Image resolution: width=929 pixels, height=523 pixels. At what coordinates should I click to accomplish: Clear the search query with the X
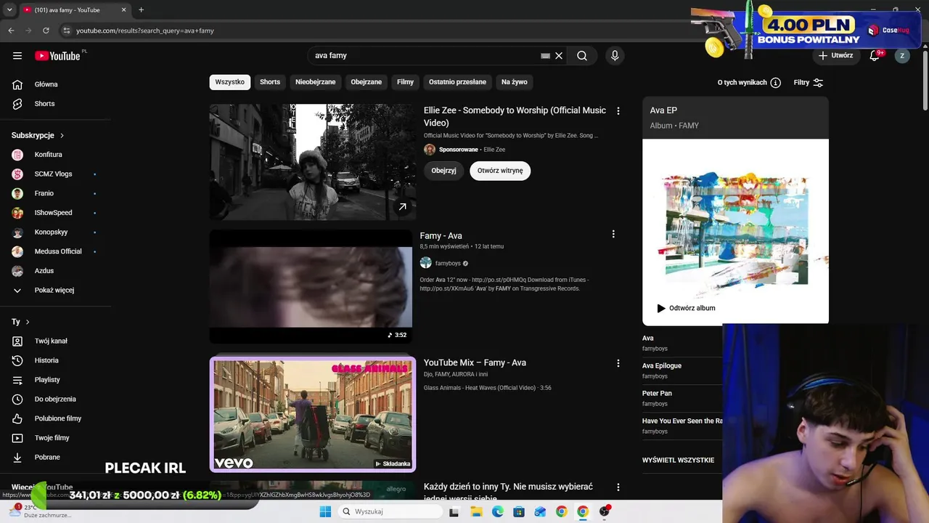[559, 56]
